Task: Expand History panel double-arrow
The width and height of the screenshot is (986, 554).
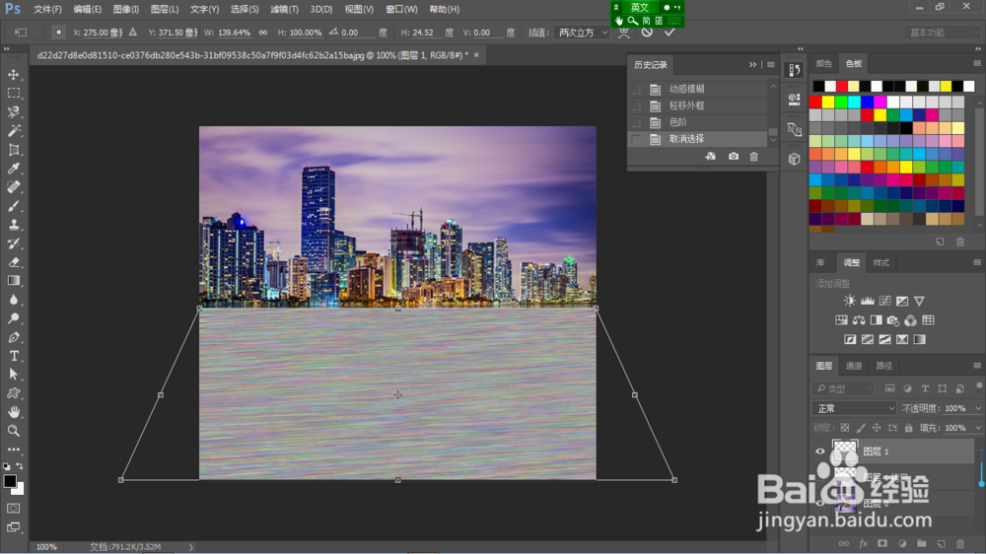Action: pos(752,65)
